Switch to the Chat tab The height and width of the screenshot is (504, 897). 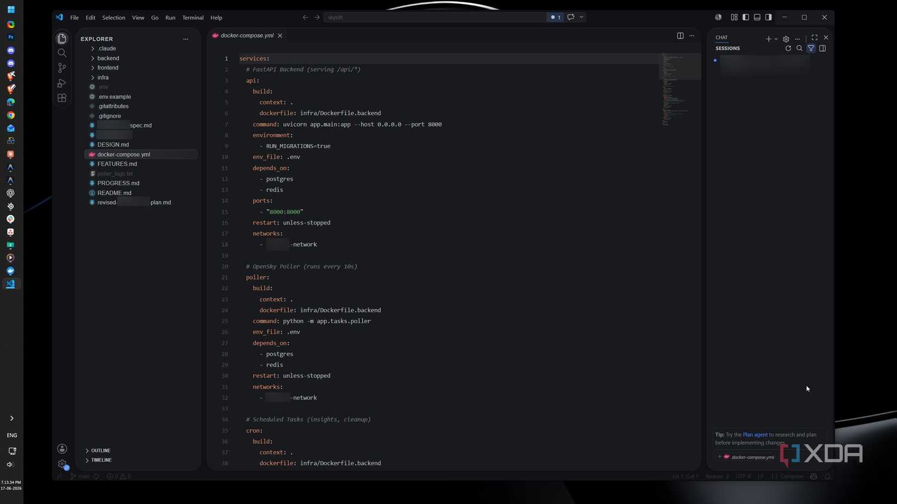coord(721,37)
